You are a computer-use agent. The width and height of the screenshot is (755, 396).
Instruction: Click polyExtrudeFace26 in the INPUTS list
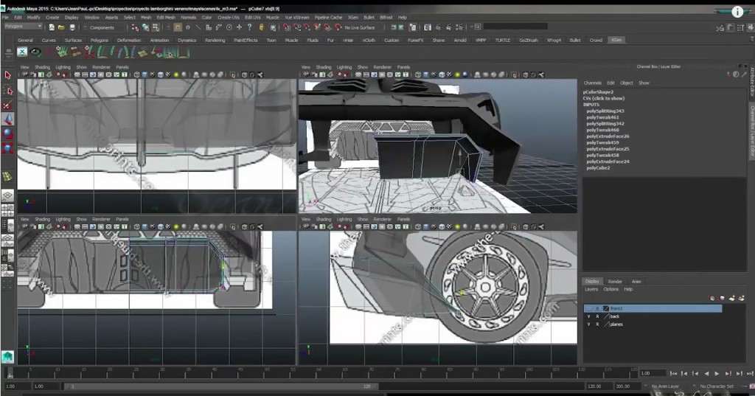pyautogui.click(x=608, y=136)
